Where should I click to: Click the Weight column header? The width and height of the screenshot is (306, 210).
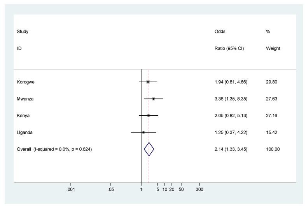273,49
